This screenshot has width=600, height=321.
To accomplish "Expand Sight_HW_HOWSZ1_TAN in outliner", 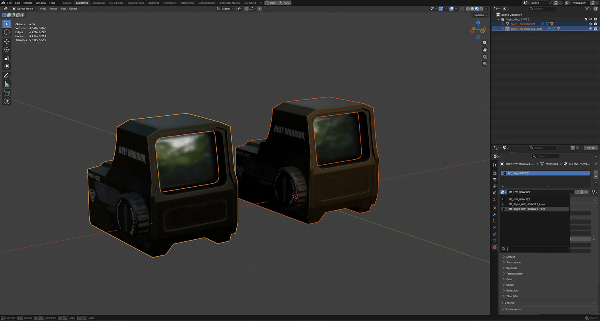I will pyautogui.click(x=503, y=29).
